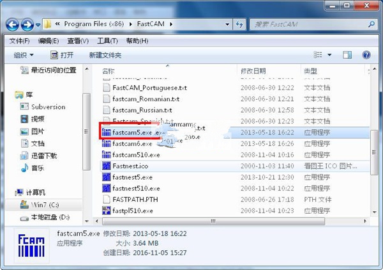The height and width of the screenshot is (270, 383).
Task: Select 最近访问的位置 in navigation pane
Action: coord(49,70)
